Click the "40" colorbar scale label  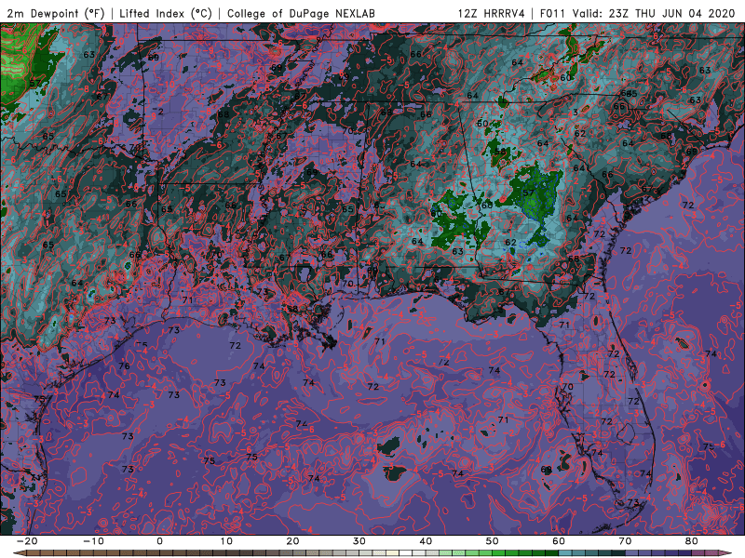click(426, 541)
